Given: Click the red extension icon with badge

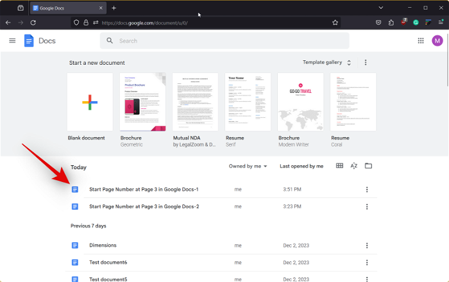Looking at the screenshot, I should (403, 22).
